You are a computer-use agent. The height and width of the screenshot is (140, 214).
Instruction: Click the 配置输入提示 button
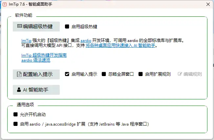click(x=36, y=74)
